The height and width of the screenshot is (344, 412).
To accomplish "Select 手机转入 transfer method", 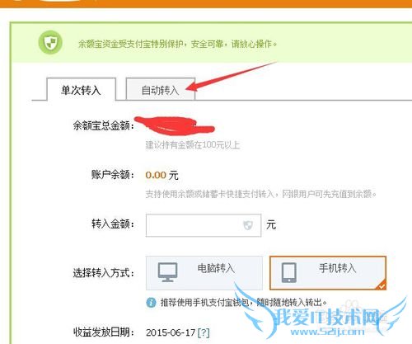I will [328, 273].
